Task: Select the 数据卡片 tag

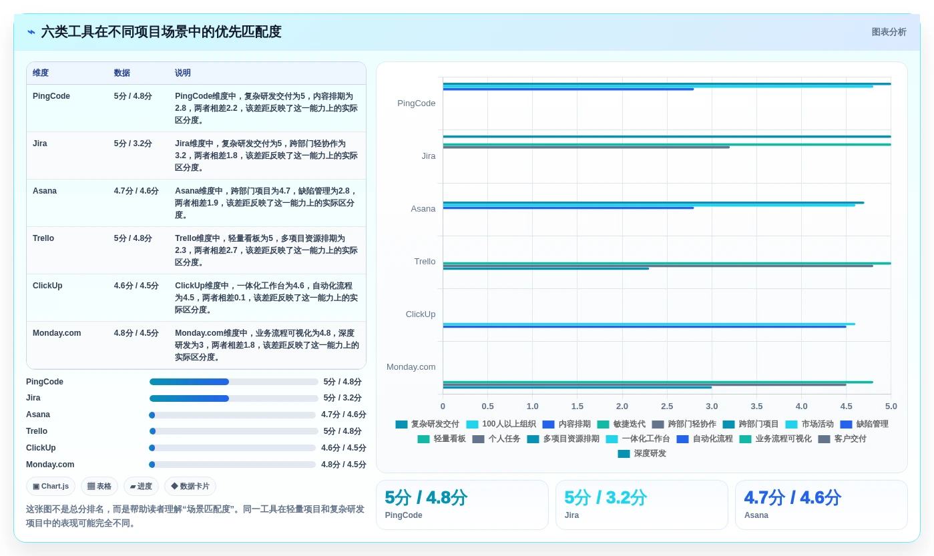Action: (x=190, y=487)
